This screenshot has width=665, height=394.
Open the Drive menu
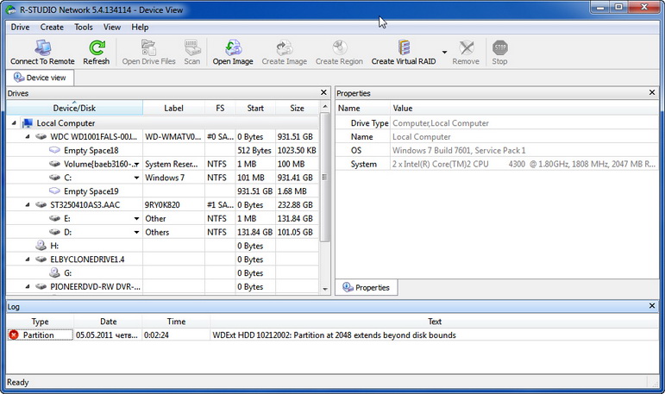(20, 27)
